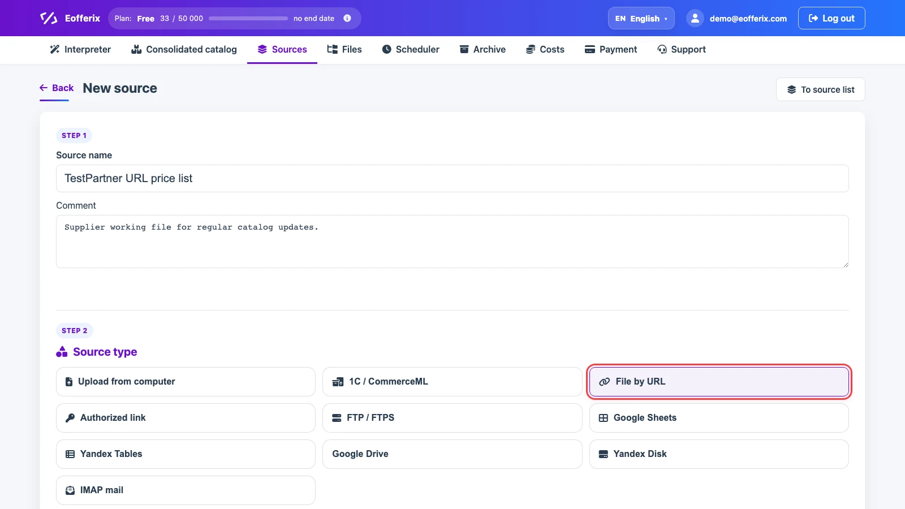This screenshot has width=905, height=509.
Task: Click the Source type heading text
Action: pyautogui.click(x=105, y=352)
